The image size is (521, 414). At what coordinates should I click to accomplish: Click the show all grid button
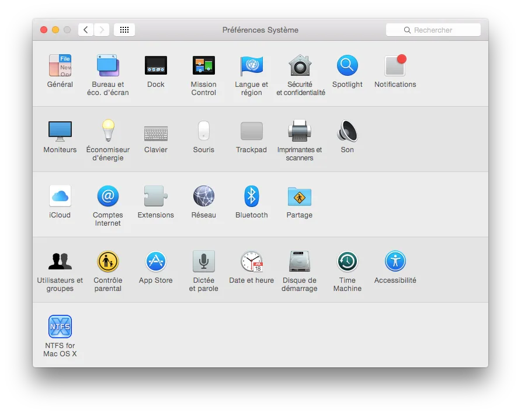pos(124,30)
